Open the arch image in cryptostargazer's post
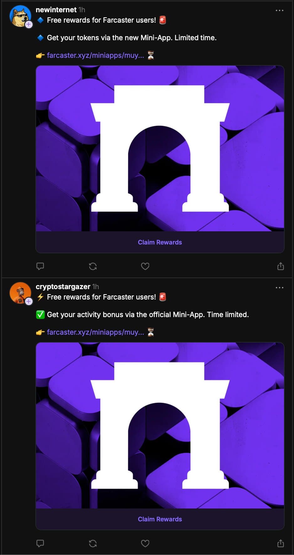The image size is (294, 555). coord(160,425)
